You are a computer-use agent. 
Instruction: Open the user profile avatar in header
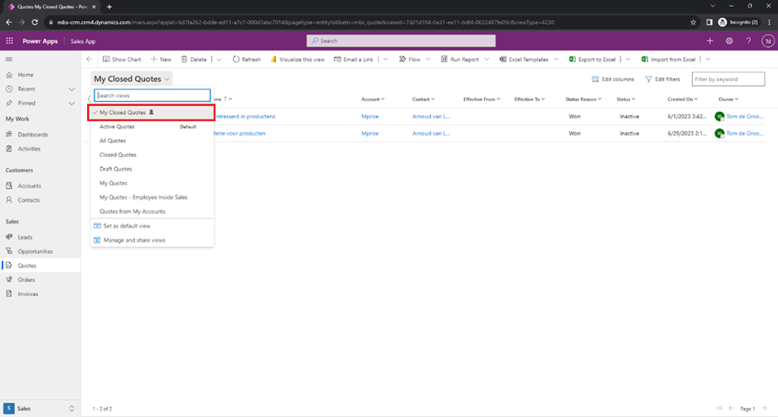tap(767, 41)
